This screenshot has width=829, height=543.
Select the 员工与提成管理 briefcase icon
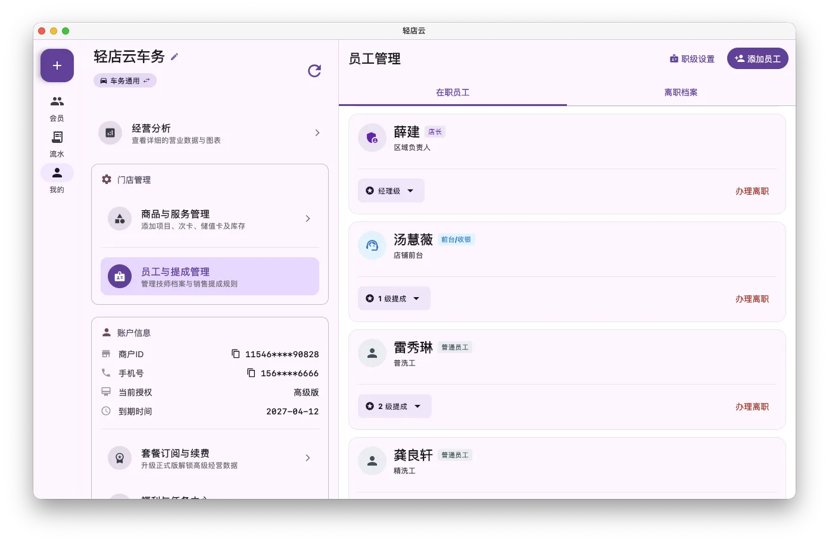119,276
